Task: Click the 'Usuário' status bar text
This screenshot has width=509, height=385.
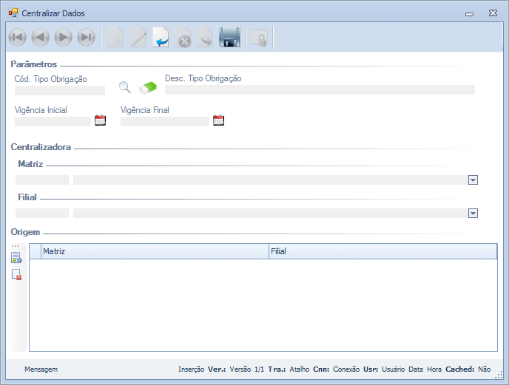Action: 393,369
